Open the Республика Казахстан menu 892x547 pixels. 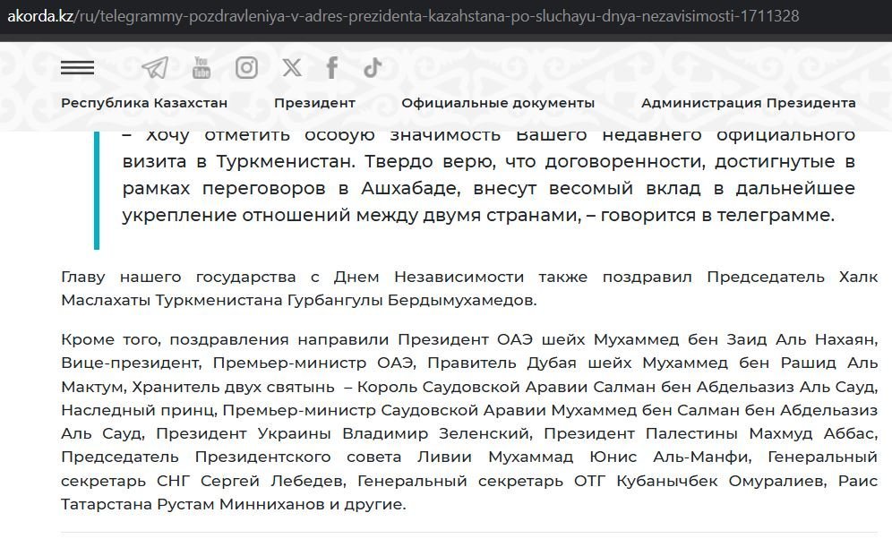tap(143, 103)
